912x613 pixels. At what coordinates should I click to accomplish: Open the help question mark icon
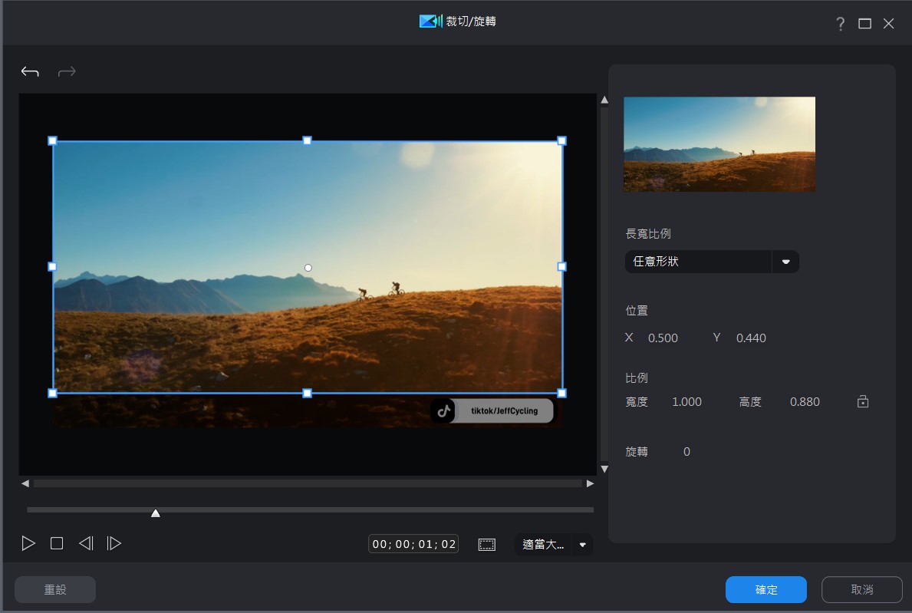tap(840, 23)
